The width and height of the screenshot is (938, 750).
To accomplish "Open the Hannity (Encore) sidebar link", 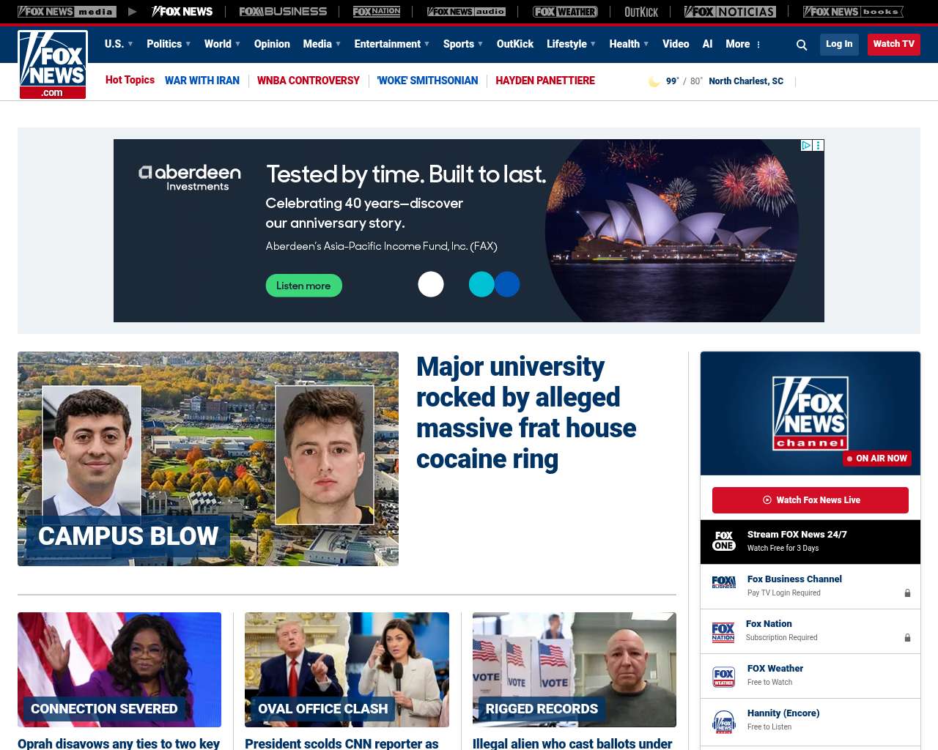I will coord(783,713).
